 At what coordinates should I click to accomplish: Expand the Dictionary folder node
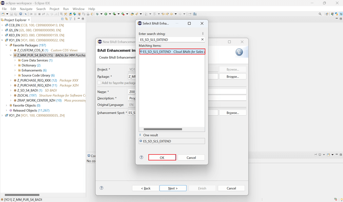tap(15, 65)
